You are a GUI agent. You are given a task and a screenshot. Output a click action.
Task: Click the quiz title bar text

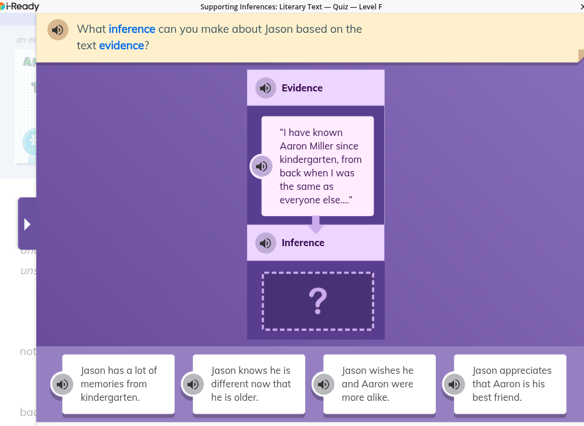[x=292, y=6]
